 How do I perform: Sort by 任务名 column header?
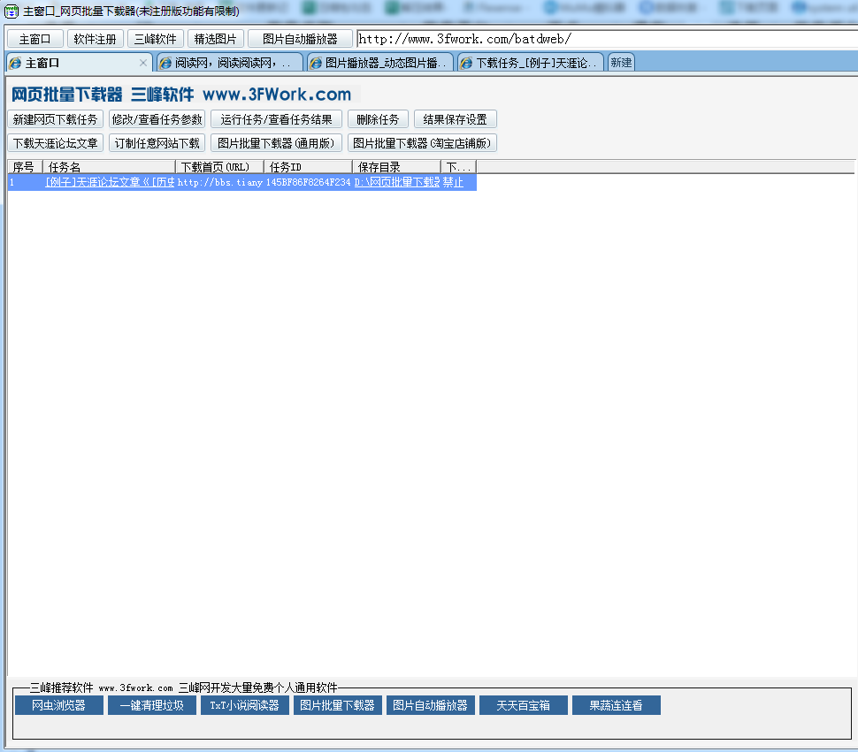(109, 167)
